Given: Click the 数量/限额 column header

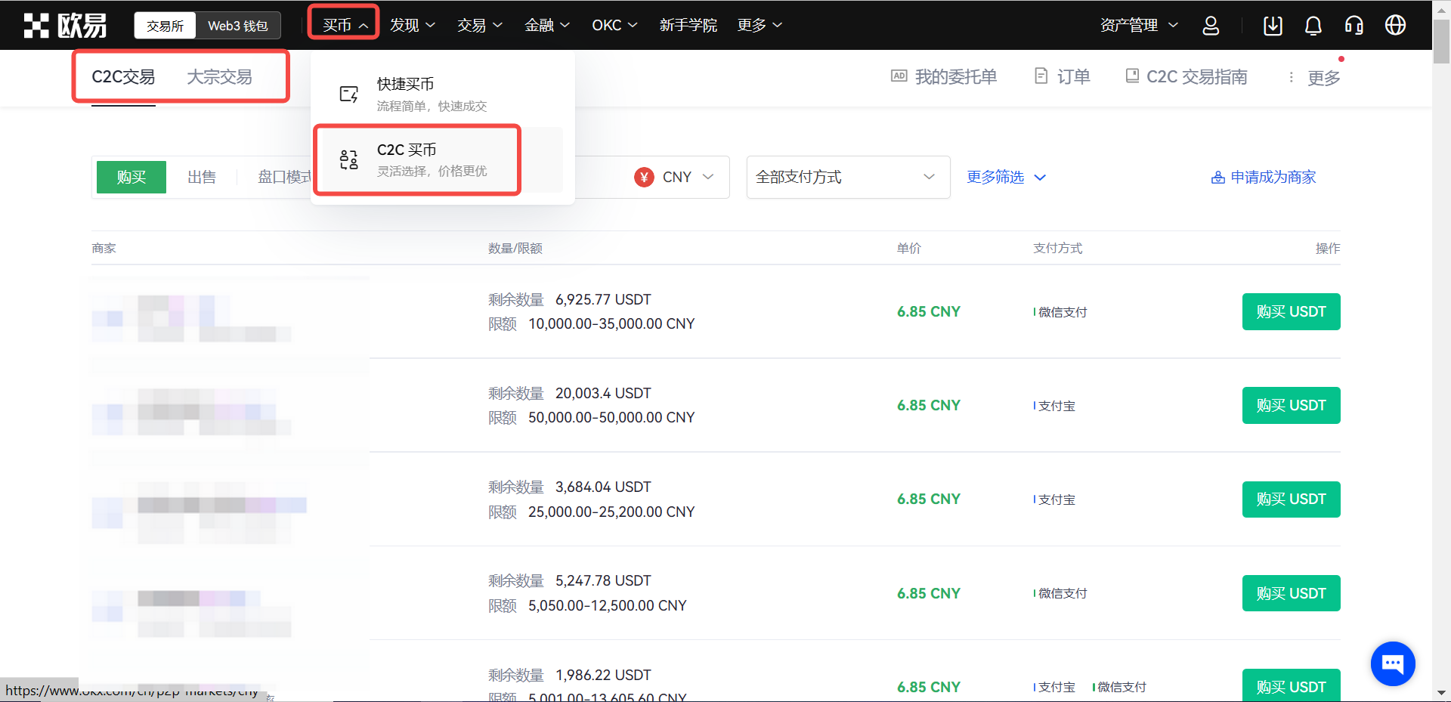Looking at the screenshot, I should pos(515,249).
